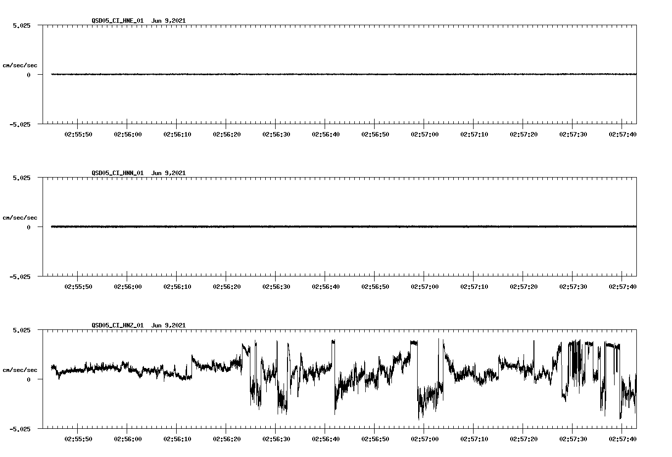Click the 02:55:50 time label under HNE plot
The image size is (672, 457).
point(78,134)
